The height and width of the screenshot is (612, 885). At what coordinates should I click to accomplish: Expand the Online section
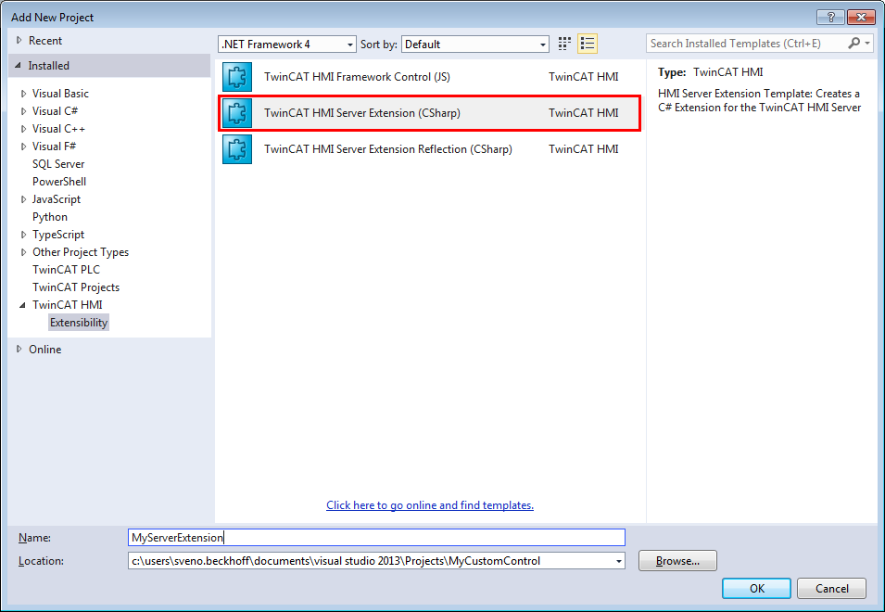pos(19,350)
